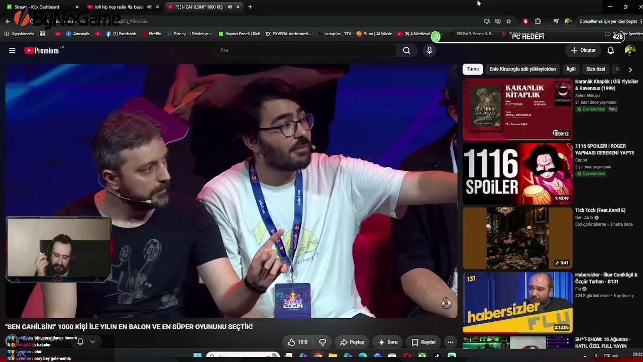Go back with the browser back arrow

coord(8,21)
